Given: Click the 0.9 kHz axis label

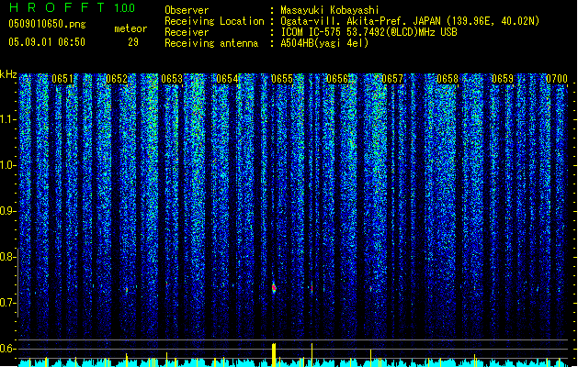Looking at the screenshot, I should coord(8,211).
